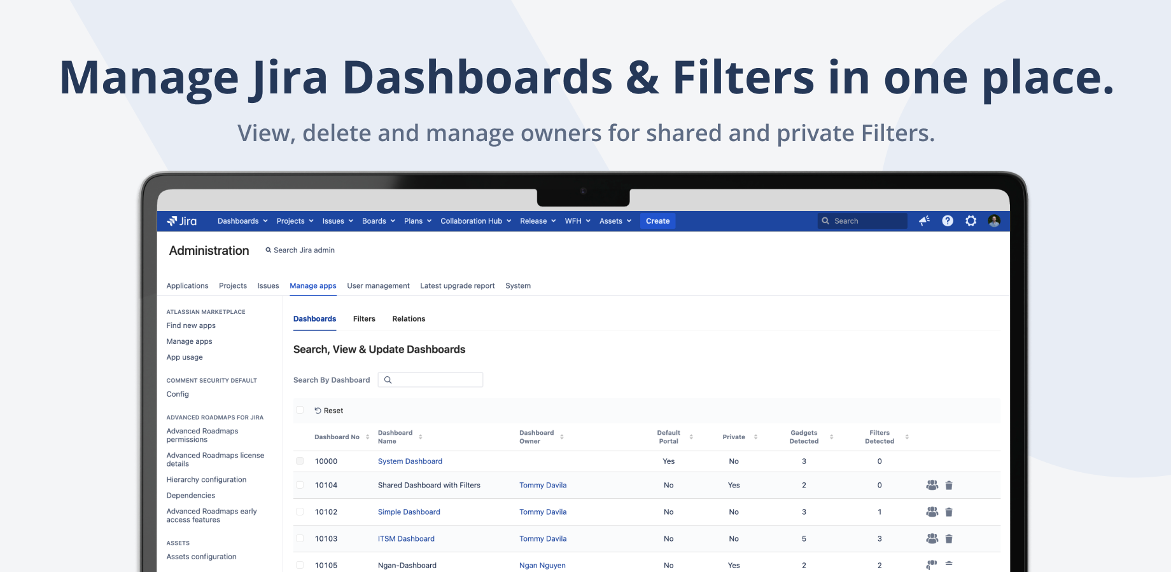Click the magnifier icon in top Search box
The width and height of the screenshot is (1171, 572).
pos(825,221)
